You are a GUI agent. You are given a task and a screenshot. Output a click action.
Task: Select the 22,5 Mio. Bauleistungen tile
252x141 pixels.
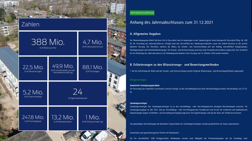pos(33,68)
